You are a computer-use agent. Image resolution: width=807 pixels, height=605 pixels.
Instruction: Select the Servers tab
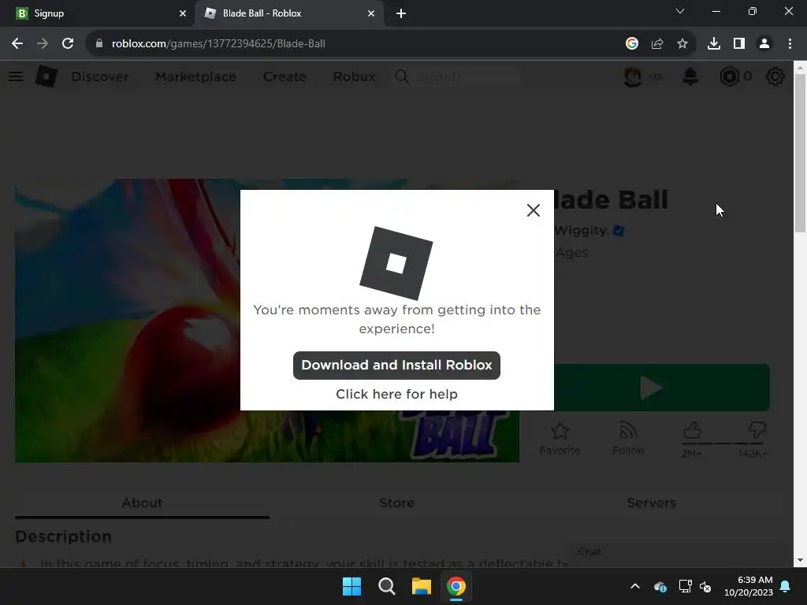[x=651, y=503]
